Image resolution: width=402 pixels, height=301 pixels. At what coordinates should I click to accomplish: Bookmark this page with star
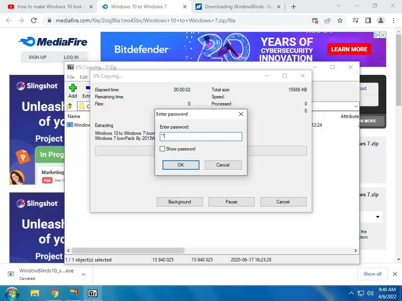click(340, 20)
